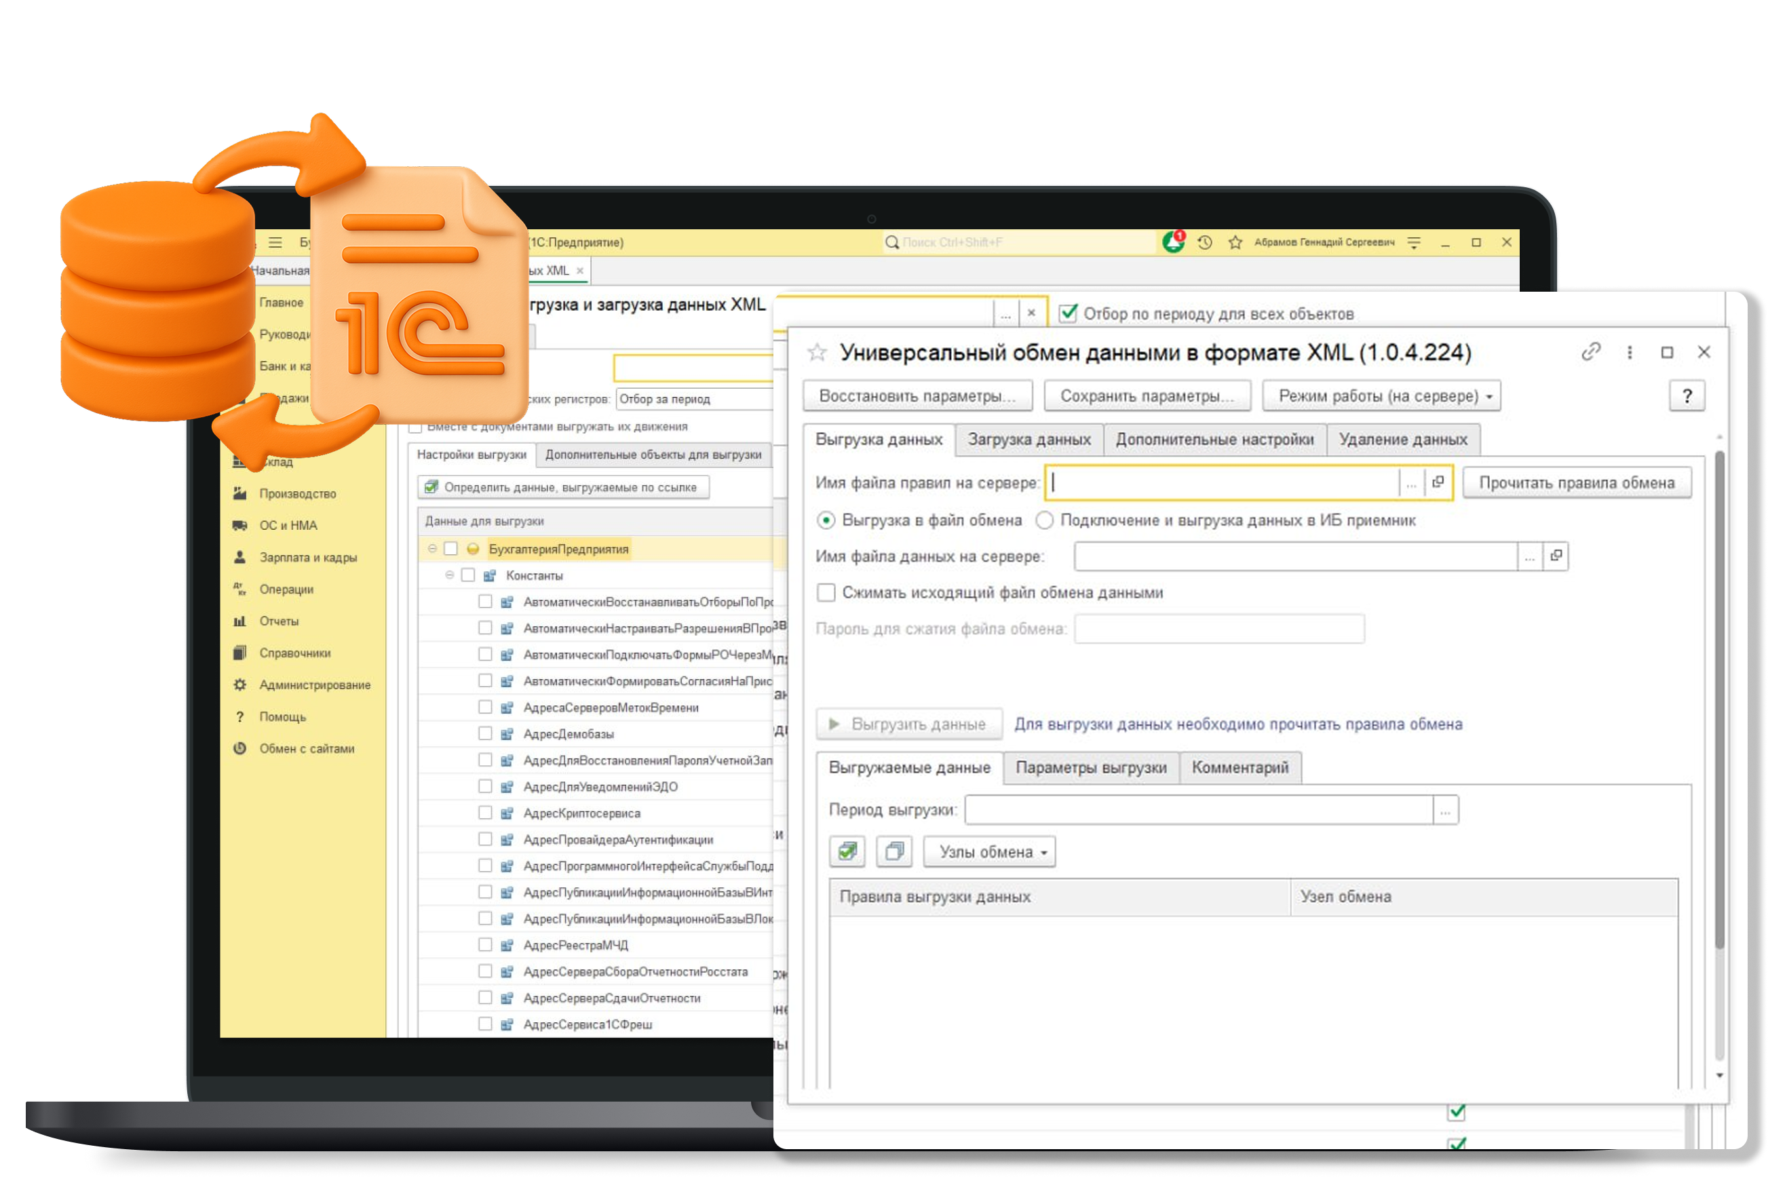Clear the field with the x button near Отбор по периоду
The width and height of the screenshot is (1768, 1179).
click(x=1032, y=313)
